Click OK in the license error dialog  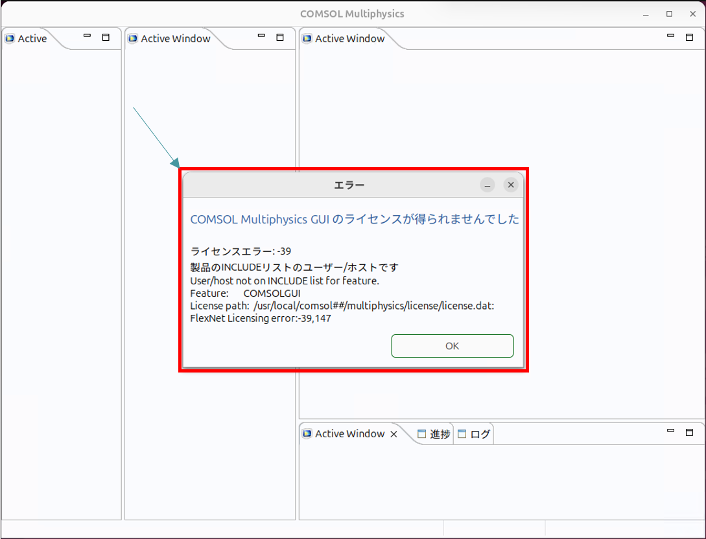[452, 346]
